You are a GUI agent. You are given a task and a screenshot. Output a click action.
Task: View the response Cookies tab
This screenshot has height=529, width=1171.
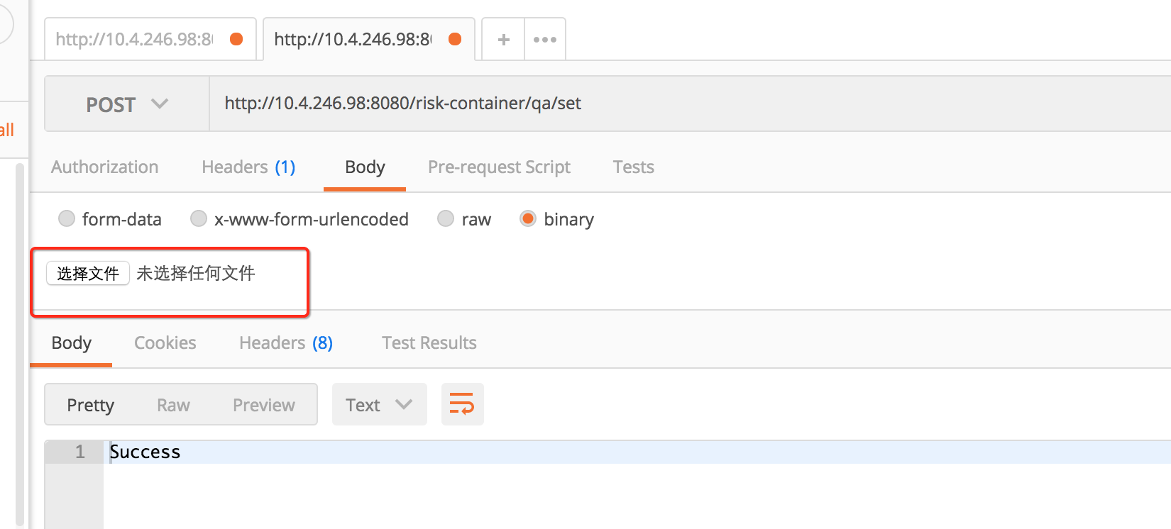pos(165,343)
